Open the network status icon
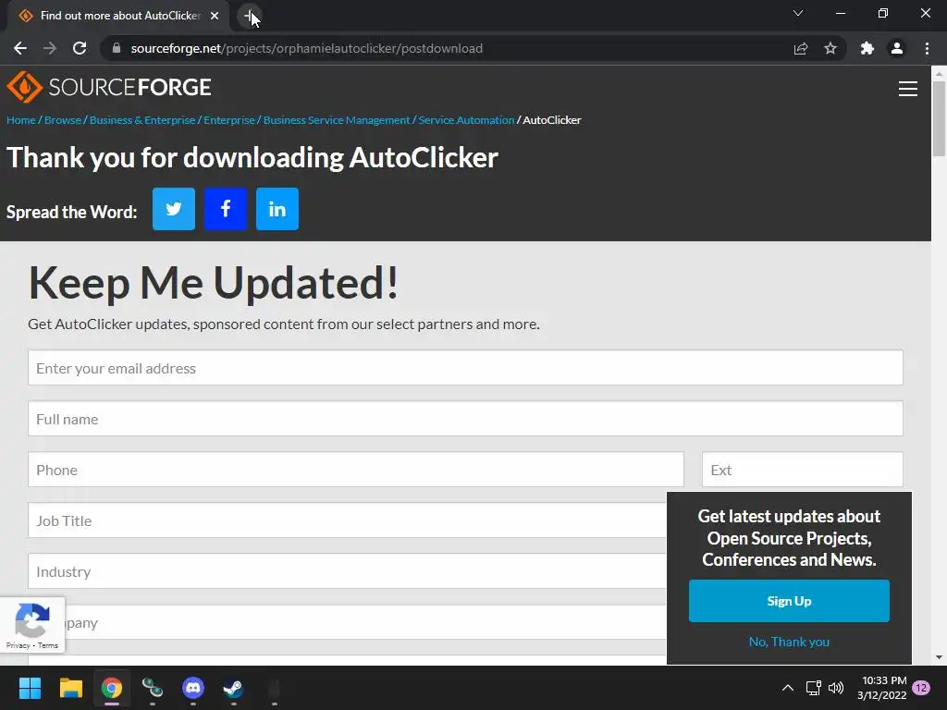This screenshot has width=947, height=710. click(x=814, y=688)
